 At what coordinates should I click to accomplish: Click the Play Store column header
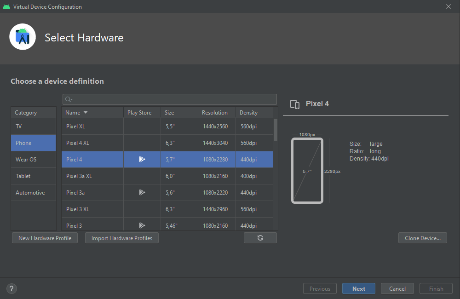(x=142, y=112)
